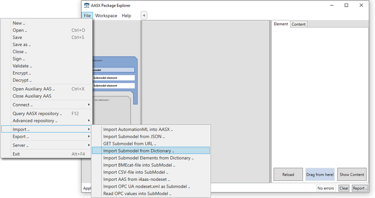Viewport: 375px width, 198px height.
Task: Click the Clear button in status bar
Action: (x=344, y=188)
